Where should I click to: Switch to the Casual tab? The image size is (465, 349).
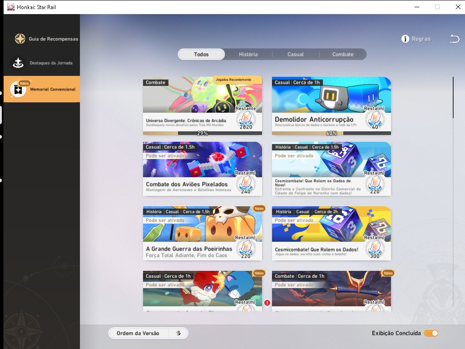[295, 55]
